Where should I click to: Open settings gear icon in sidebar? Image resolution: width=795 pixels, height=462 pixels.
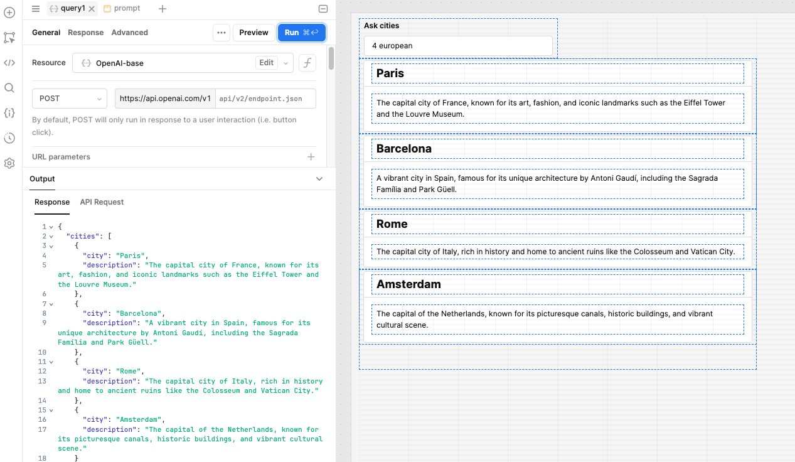(9, 163)
